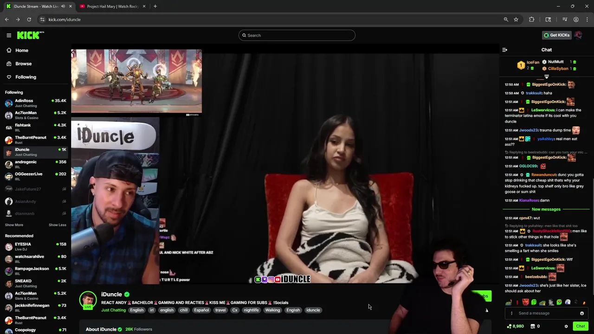Click KianaRose username in chat
This screenshot has height=334, width=594.
click(x=529, y=200)
